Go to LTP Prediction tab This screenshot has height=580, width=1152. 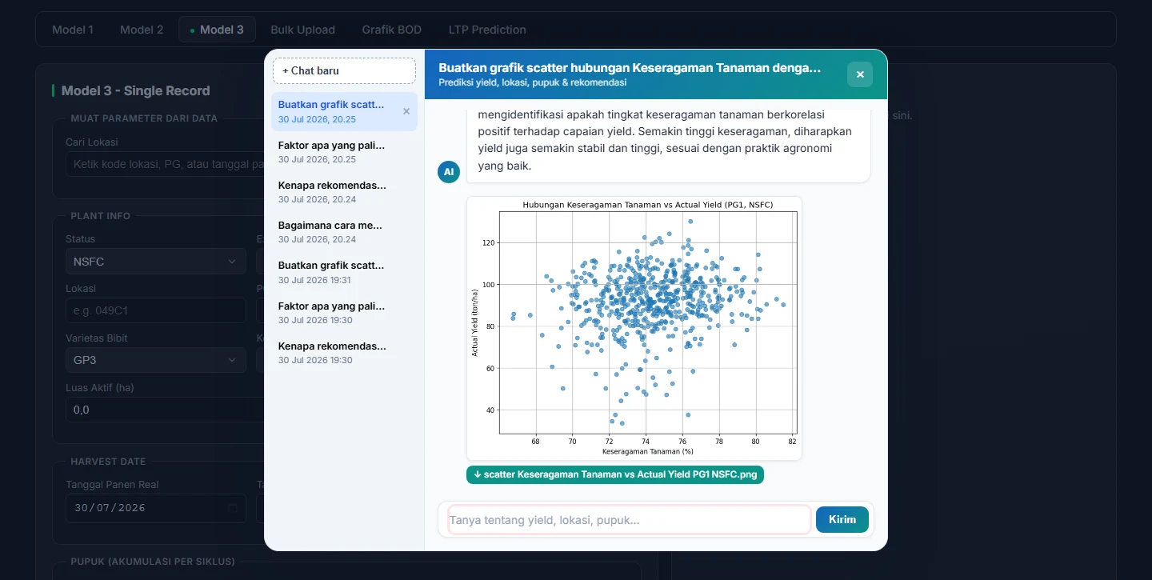coord(487,30)
